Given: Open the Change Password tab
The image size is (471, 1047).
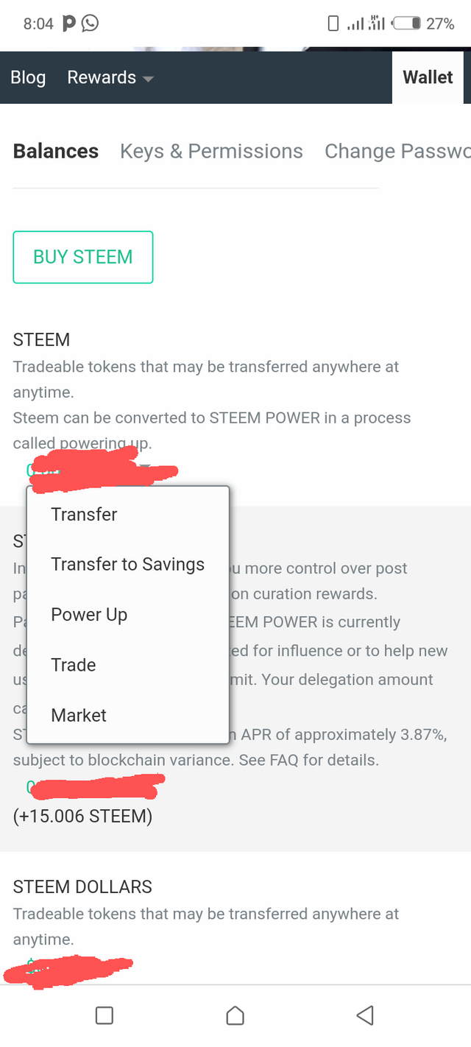Looking at the screenshot, I should point(396,151).
